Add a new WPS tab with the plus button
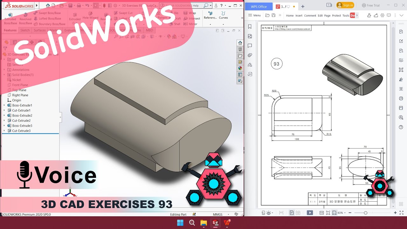Image resolution: width=407 pixels, height=229 pixels. pos(303,6)
